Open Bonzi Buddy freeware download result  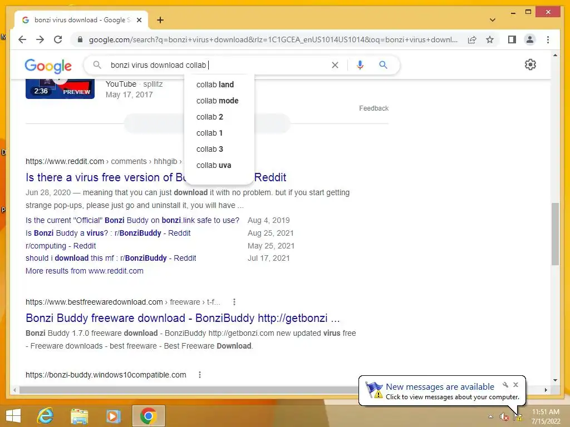(183, 318)
